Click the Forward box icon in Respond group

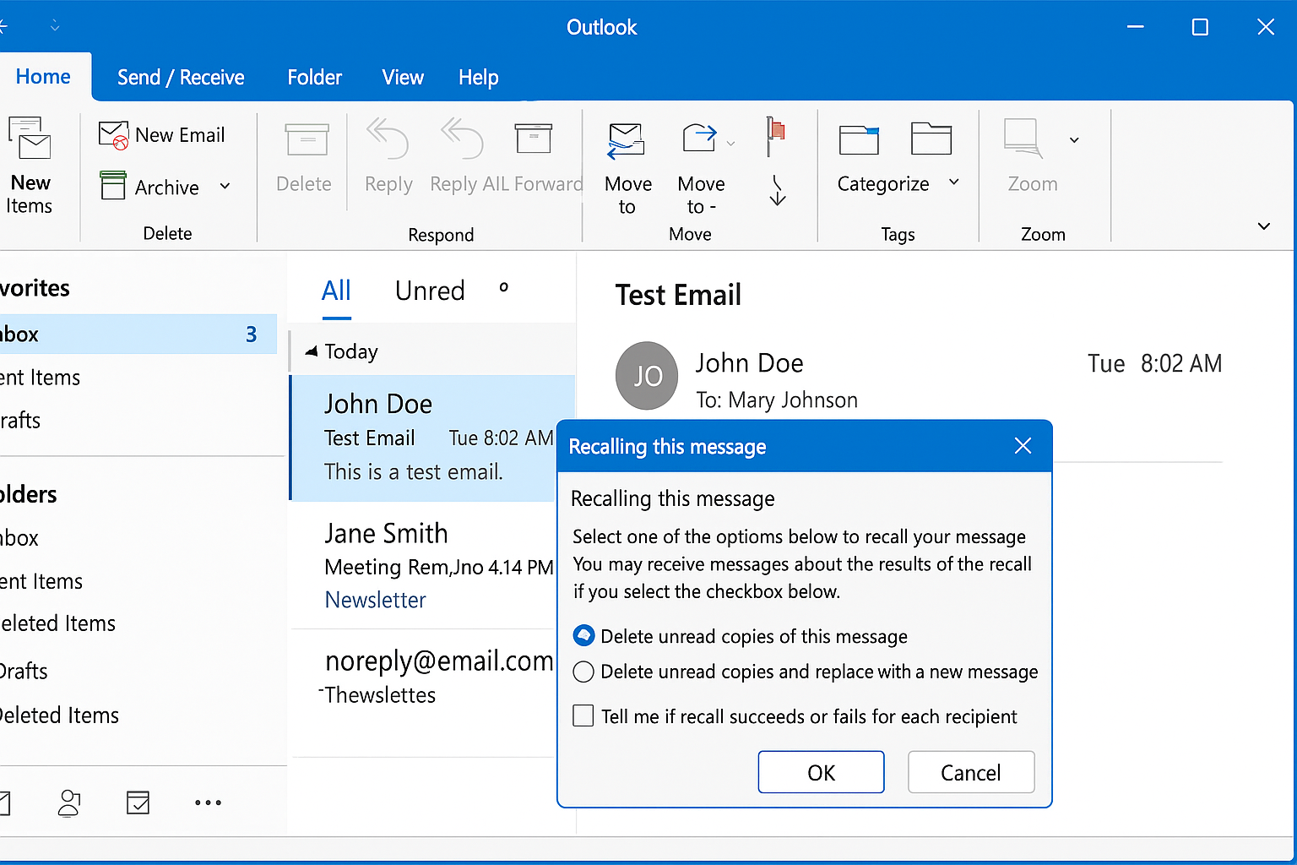534,139
